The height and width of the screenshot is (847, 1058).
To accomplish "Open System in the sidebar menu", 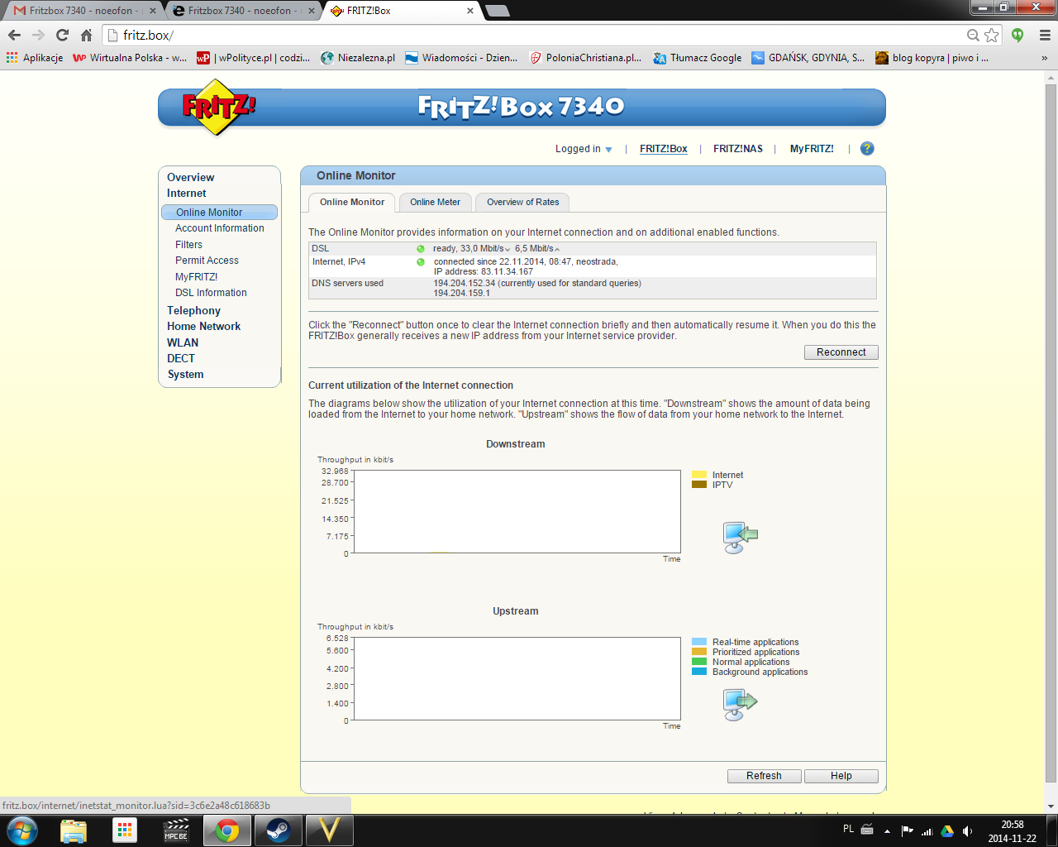I will (185, 375).
